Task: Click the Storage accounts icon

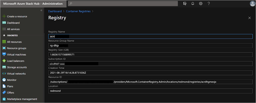Action: (x=4, y=67)
